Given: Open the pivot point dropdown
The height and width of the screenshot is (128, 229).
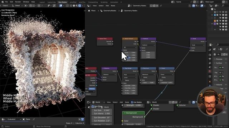Looking at the screenshot, I should point(26,6).
